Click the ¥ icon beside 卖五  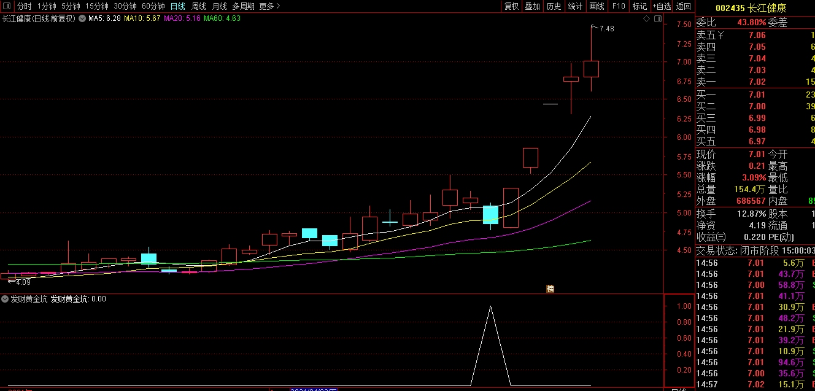tap(721, 35)
